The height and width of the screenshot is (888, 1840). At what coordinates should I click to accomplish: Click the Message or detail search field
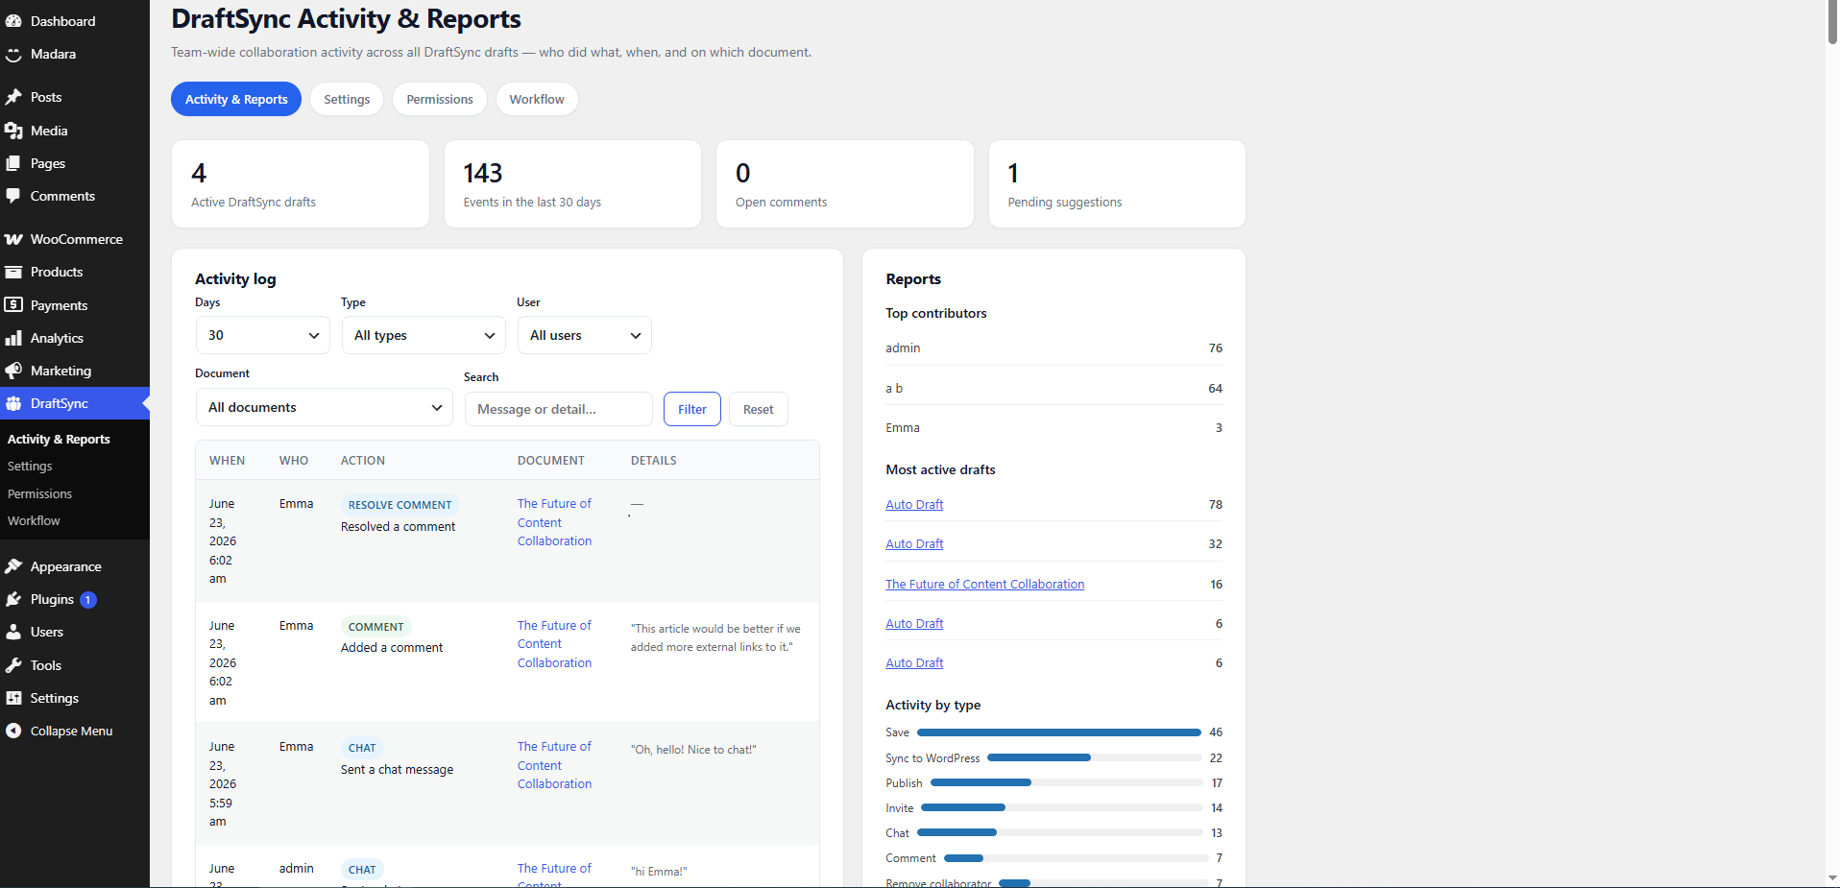click(558, 409)
